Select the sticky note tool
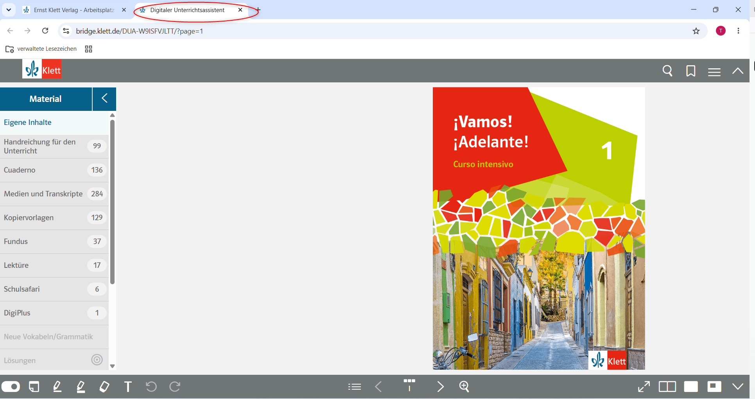Viewport: 755px width, 399px height. [x=34, y=387]
